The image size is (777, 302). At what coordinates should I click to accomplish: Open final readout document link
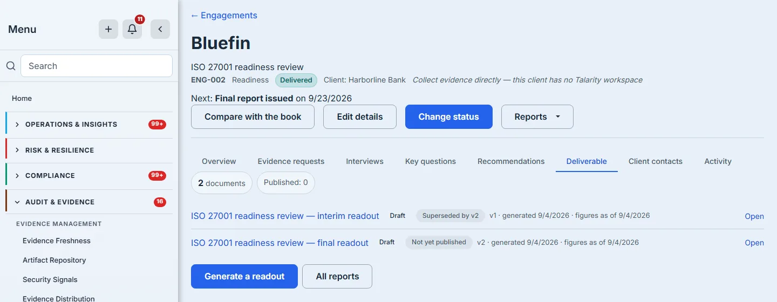coord(280,243)
